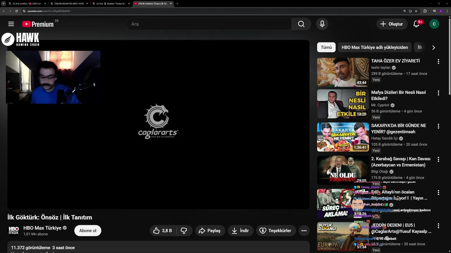Go forward in browser history
The height and width of the screenshot is (253, 451).
[10, 11]
